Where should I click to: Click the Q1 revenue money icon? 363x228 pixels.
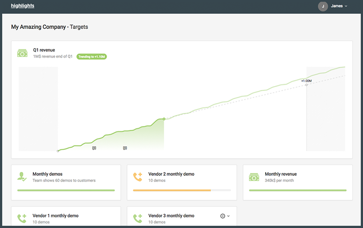tap(22, 53)
